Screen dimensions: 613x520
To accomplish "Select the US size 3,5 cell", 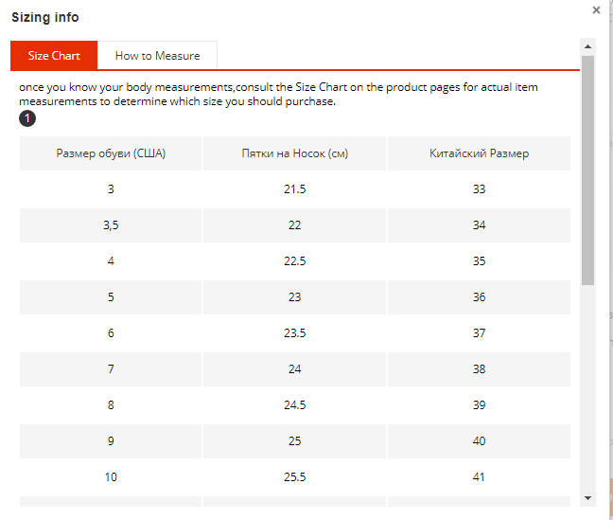I will [x=111, y=225].
